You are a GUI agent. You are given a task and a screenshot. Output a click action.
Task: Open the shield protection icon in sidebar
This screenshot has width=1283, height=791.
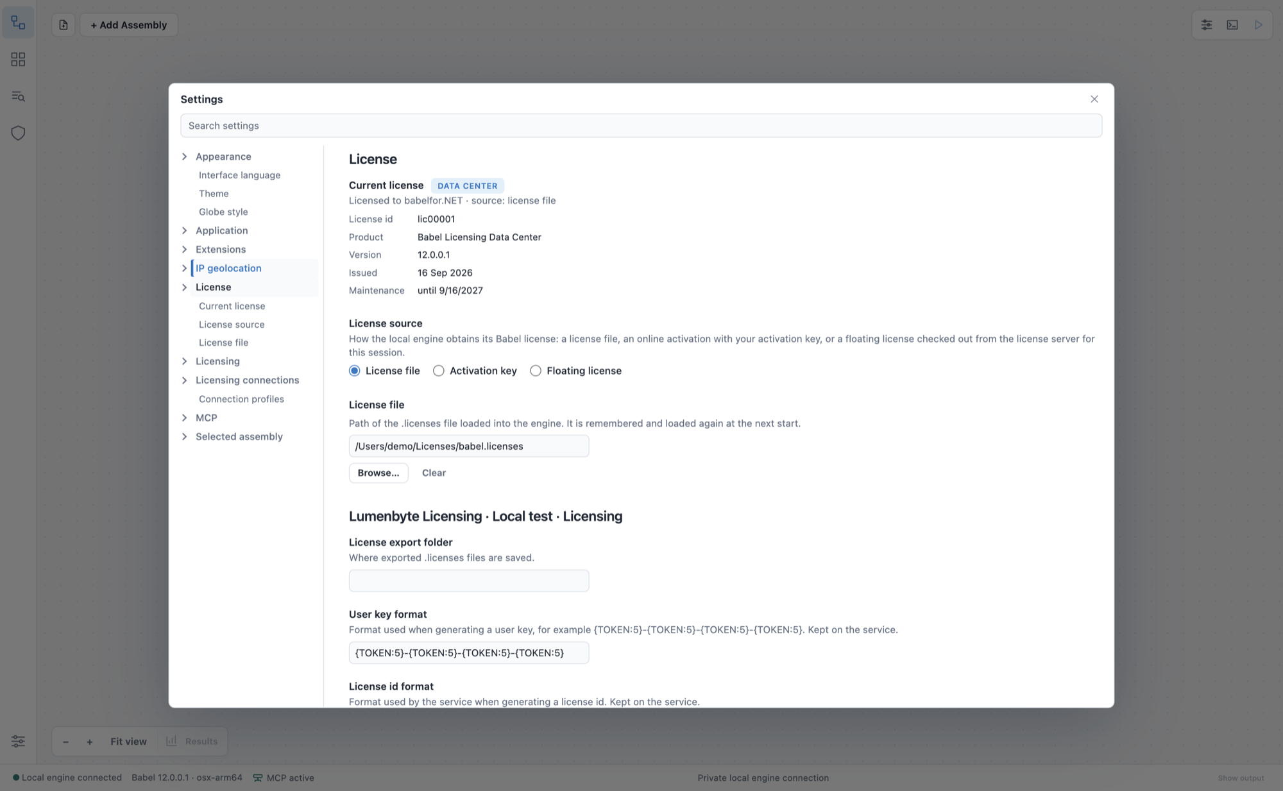coord(18,133)
